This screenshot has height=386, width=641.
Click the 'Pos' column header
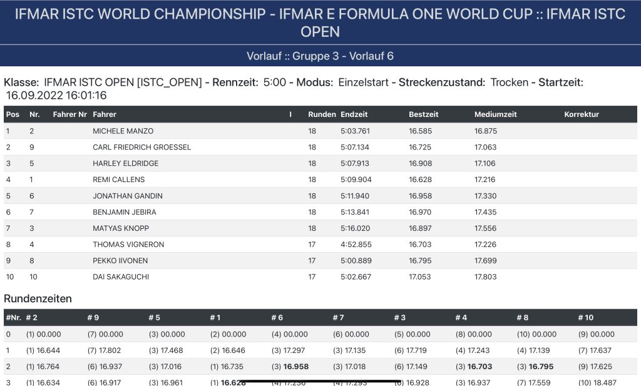(13, 114)
